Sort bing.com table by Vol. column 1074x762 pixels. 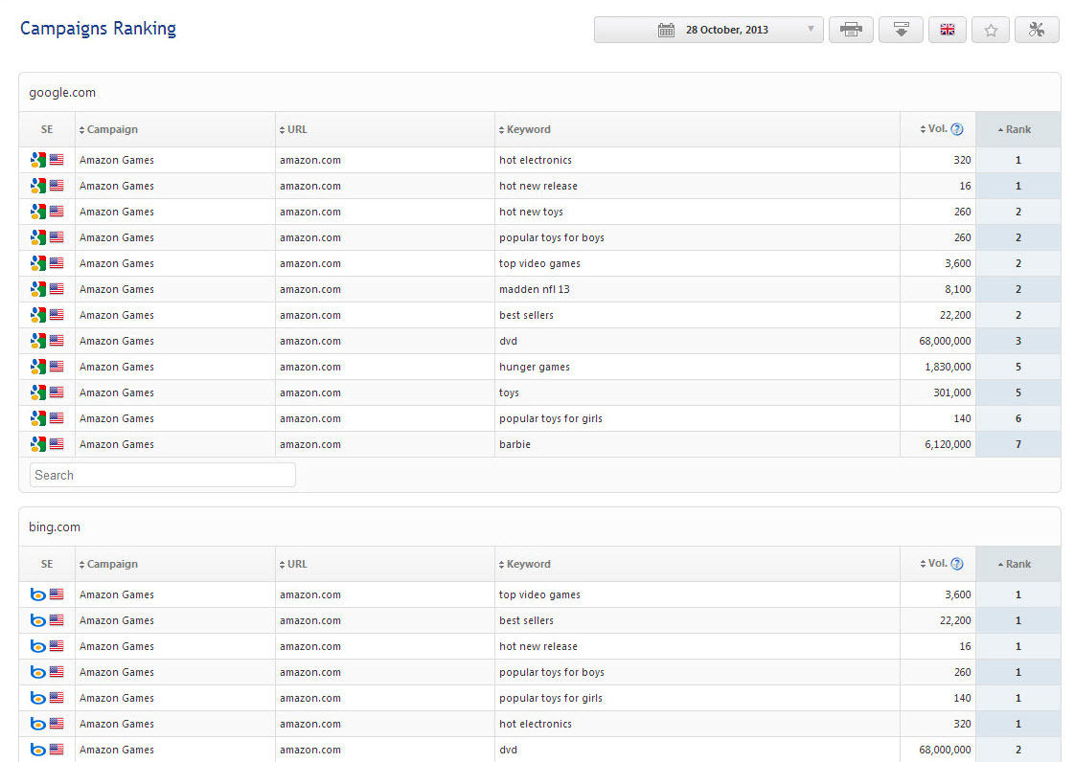(x=936, y=564)
